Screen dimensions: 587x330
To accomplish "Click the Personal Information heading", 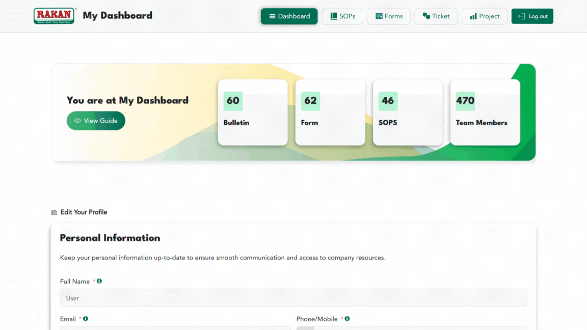I will click(x=110, y=238).
